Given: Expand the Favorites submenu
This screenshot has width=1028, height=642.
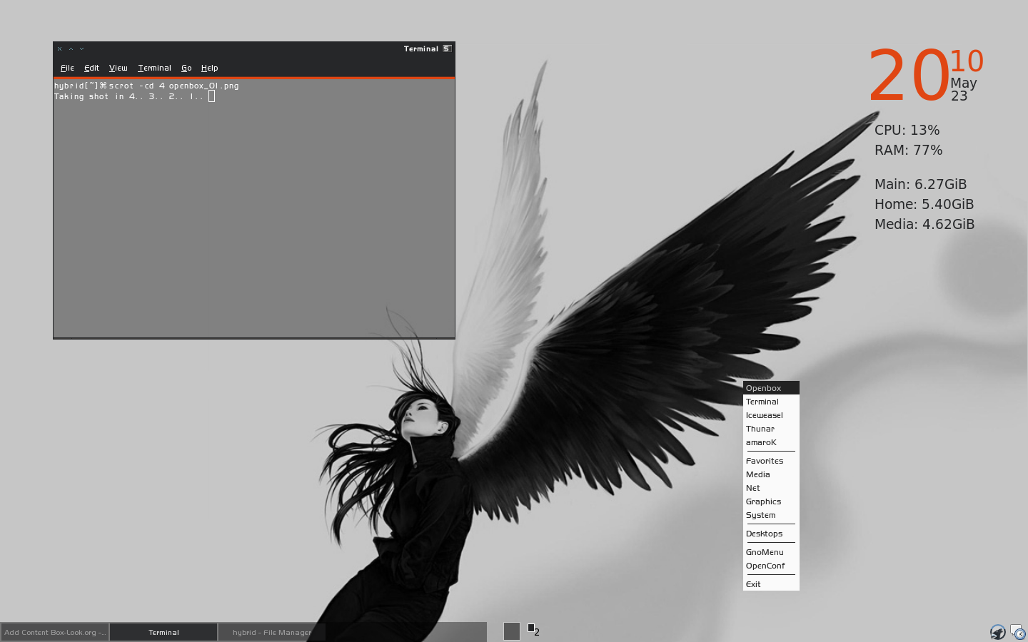Looking at the screenshot, I should tap(771, 461).
